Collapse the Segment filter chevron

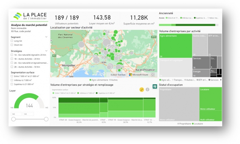[46, 37]
